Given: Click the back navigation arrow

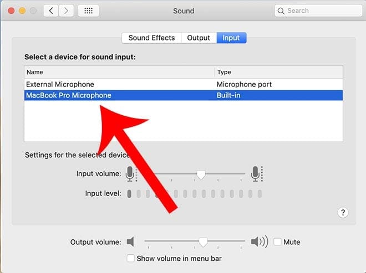Looking at the screenshot, I should (x=51, y=11).
